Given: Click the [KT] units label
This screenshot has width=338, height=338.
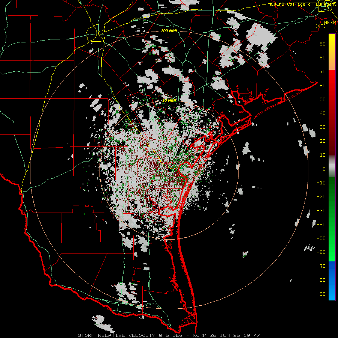Looking at the screenshot, I should (321, 26).
